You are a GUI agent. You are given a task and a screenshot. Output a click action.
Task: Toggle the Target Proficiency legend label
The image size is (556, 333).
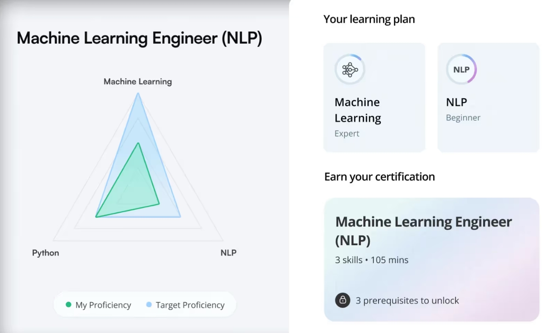coord(190,305)
